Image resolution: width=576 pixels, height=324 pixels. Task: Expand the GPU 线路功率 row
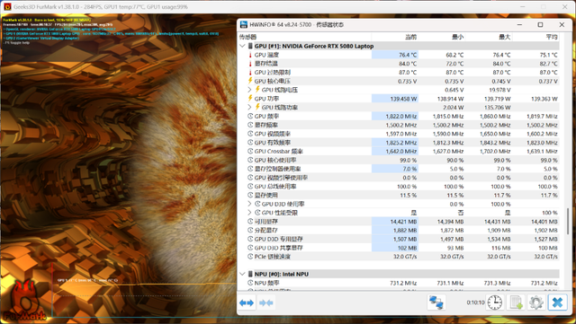[x=249, y=108]
